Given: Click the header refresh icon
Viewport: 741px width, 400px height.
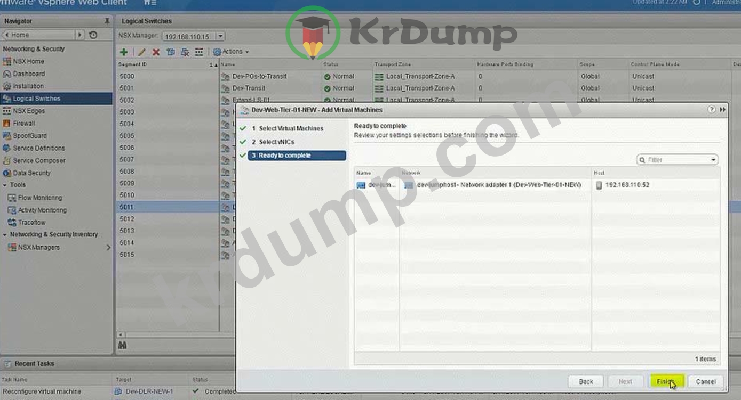Looking at the screenshot, I should [x=696, y=3].
